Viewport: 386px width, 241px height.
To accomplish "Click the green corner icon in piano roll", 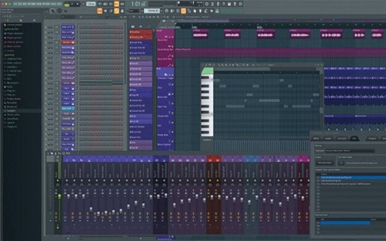I will (207, 71).
